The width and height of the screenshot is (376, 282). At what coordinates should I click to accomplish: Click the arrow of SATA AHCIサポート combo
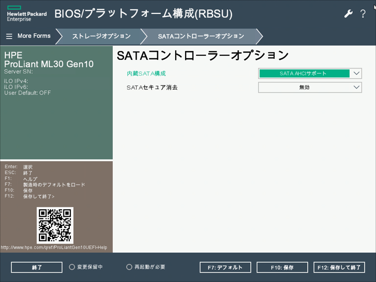(356, 73)
